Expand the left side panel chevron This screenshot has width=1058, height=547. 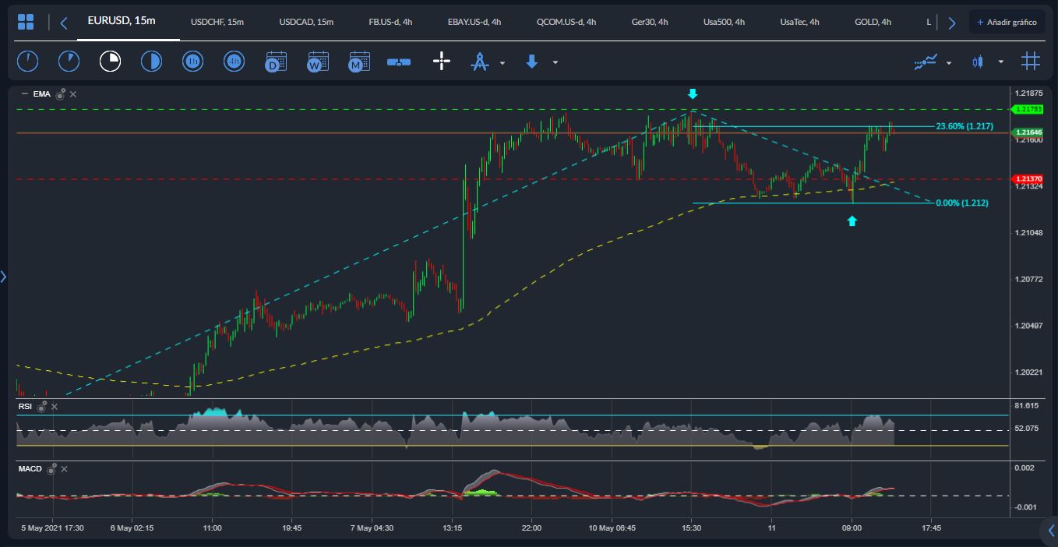point(3,276)
